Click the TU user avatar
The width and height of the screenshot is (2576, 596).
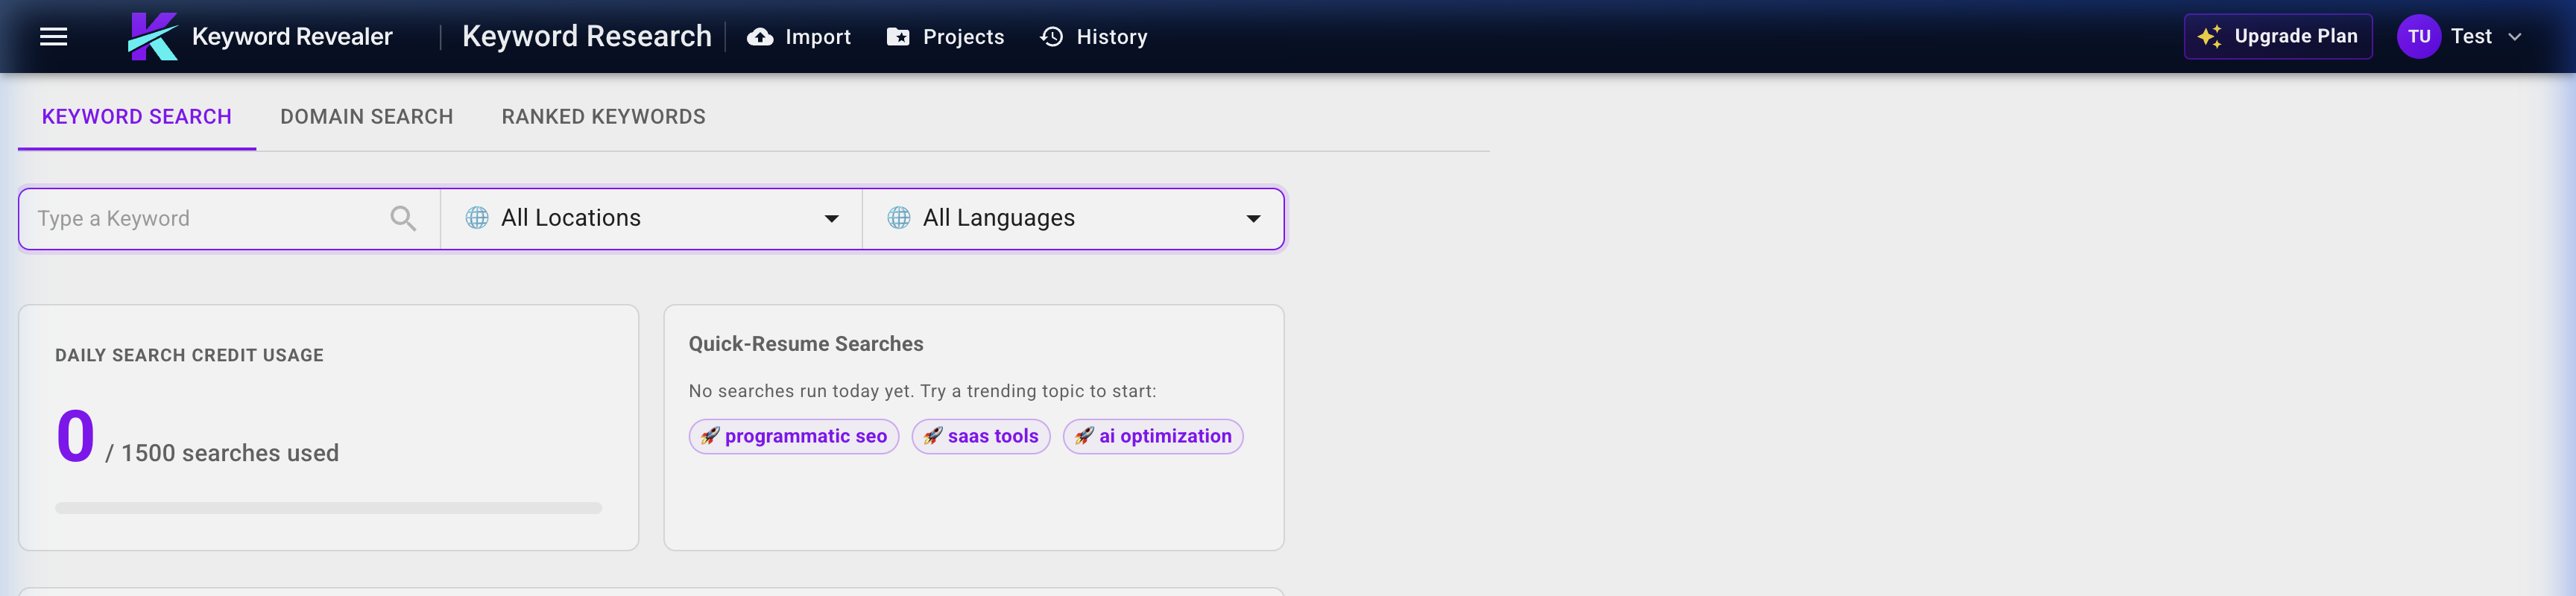pos(2419,37)
